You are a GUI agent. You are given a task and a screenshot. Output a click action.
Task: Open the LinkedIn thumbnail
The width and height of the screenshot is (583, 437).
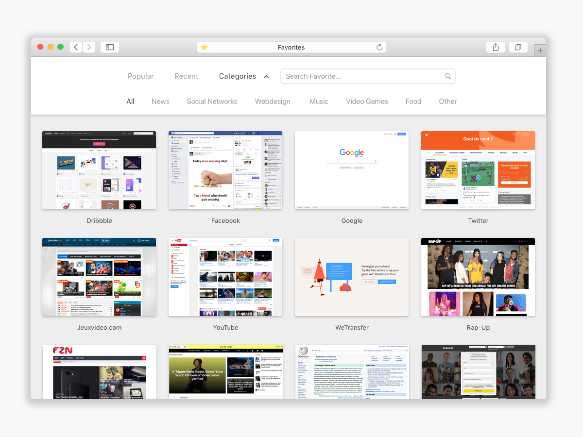point(478,372)
